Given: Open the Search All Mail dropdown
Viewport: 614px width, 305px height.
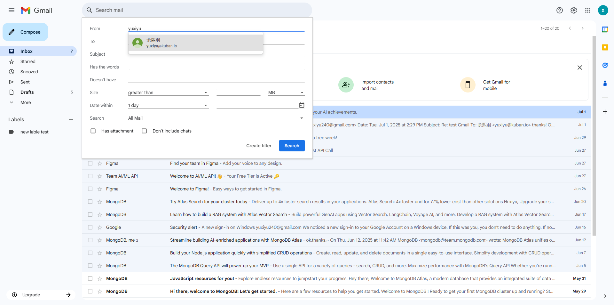Looking at the screenshot, I should [216, 118].
